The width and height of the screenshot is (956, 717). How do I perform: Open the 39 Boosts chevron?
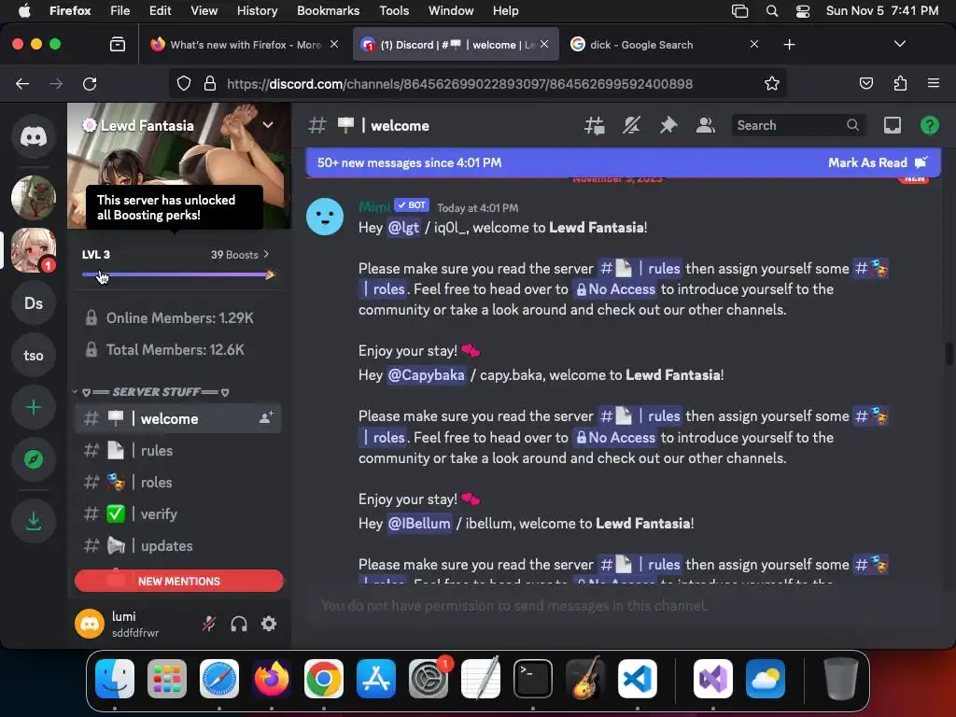click(x=266, y=254)
